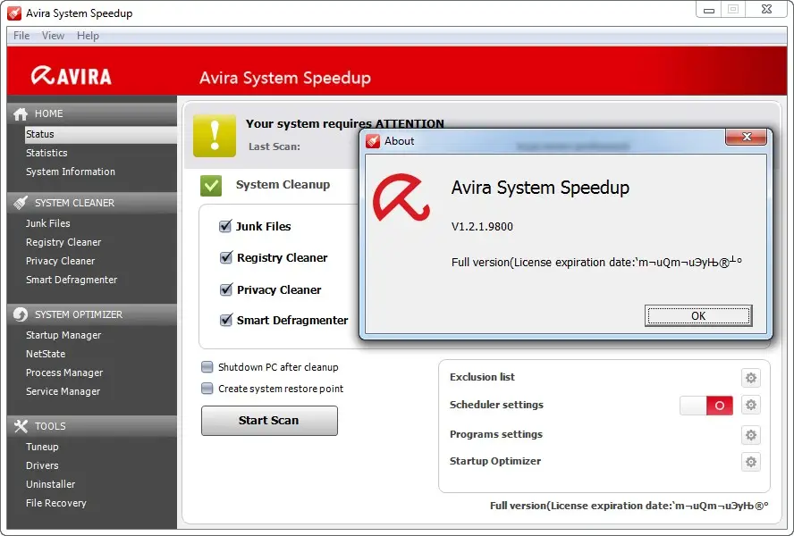The width and height of the screenshot is (794, 536).
Task: Uncheck the Junk Files checkbox
Action: [225, 226]
